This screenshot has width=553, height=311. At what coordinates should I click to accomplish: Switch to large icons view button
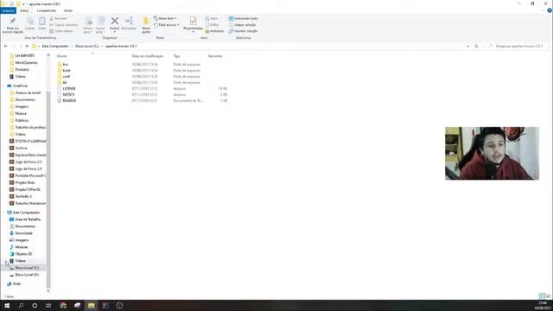pyautogui.click(x=549, y=296)
